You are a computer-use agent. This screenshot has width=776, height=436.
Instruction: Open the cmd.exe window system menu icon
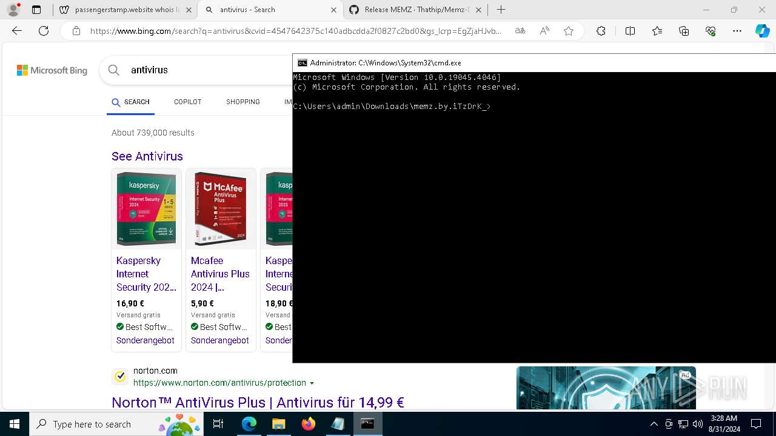tap(302, 62)
